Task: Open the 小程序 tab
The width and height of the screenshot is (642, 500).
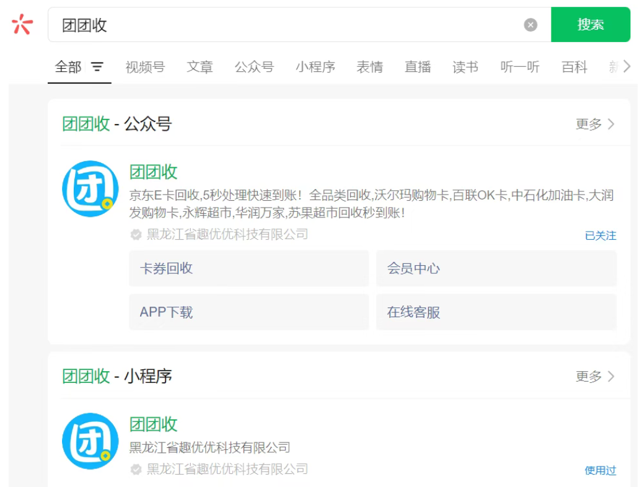Action: (315, 67)
